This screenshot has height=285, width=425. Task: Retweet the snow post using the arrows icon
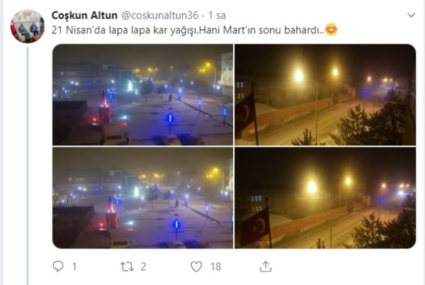pos(127,267)
